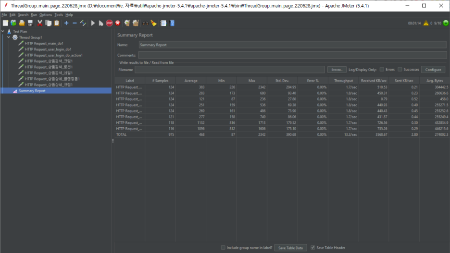
Task: Click the TOTAL row label cell
Action: point(130,134)
